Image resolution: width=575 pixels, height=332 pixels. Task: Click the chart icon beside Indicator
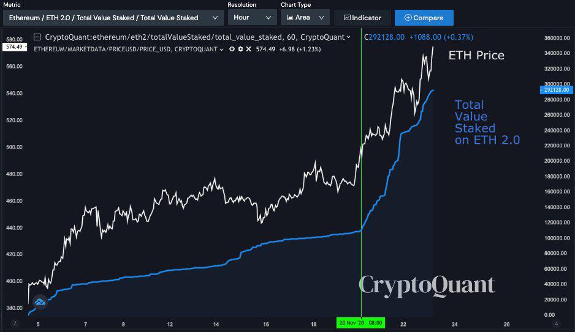(x=347, y=18)
